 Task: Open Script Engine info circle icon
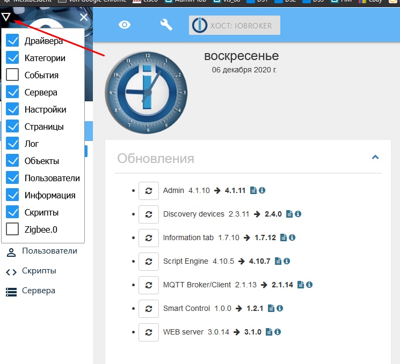287,261
